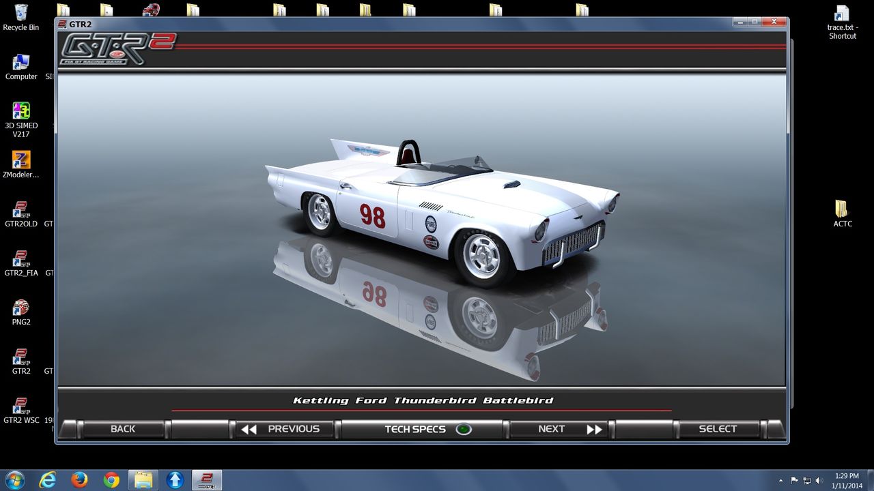Screen dimensions: 874x491
Task: Launch Firefox from the taskbar
Action: [79, 480]
